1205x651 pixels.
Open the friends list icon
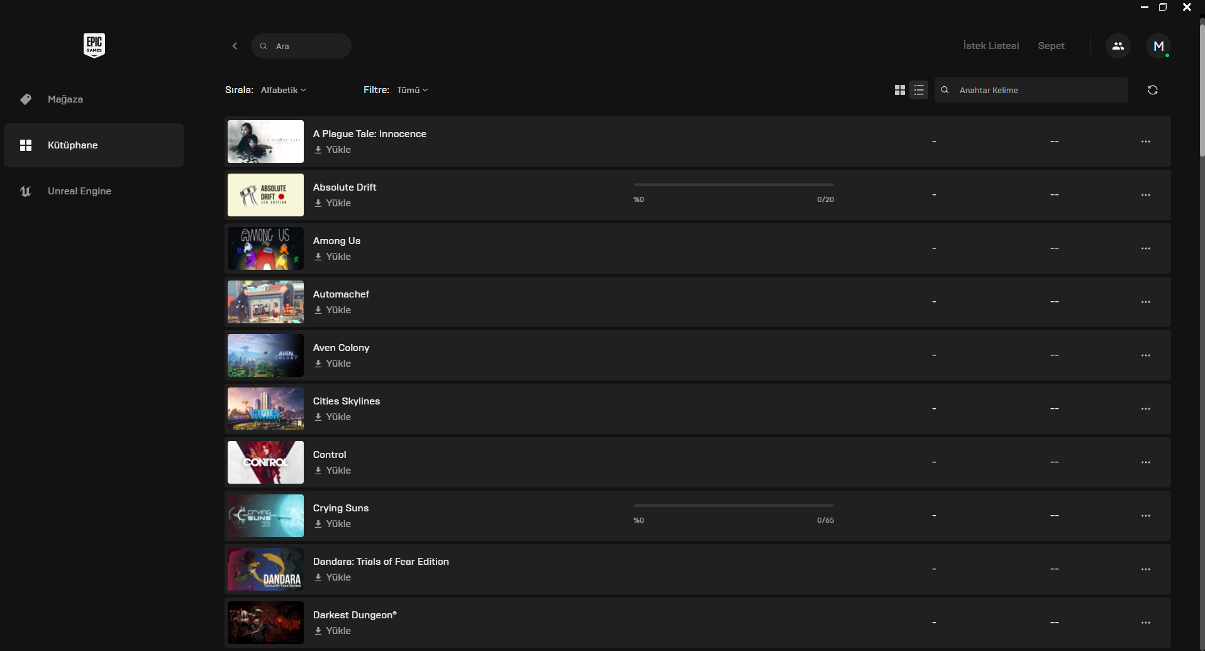coord(1118,46)
